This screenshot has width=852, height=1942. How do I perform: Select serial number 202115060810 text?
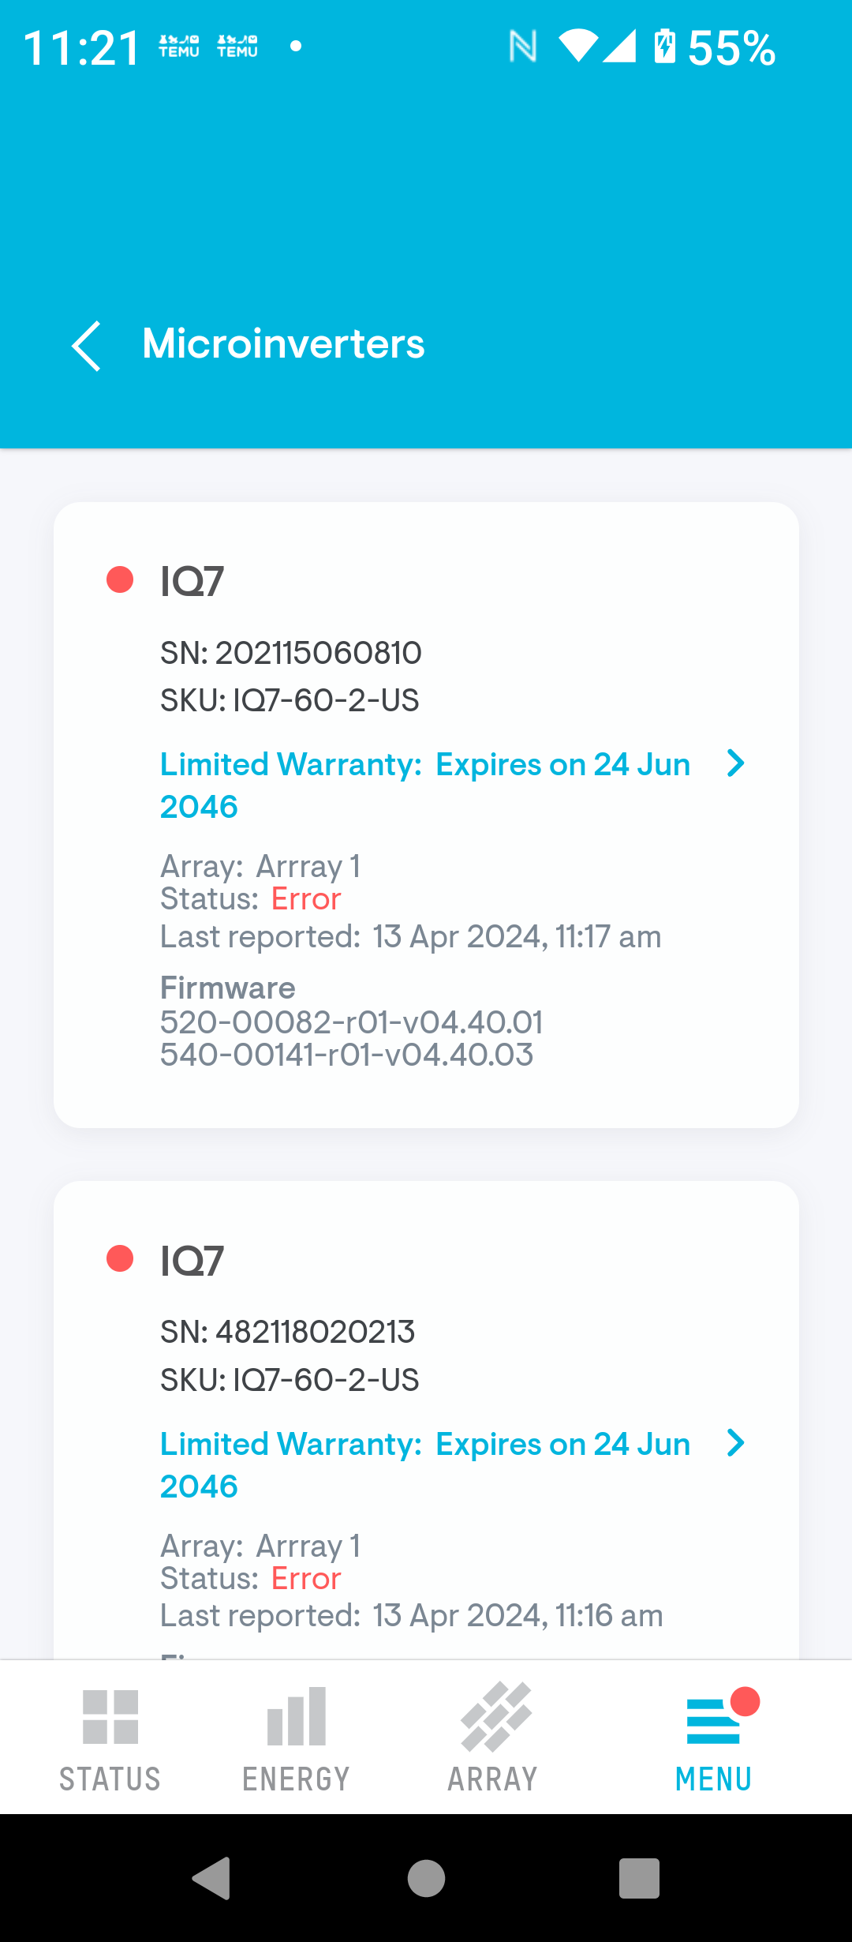[x=291, y=653]
